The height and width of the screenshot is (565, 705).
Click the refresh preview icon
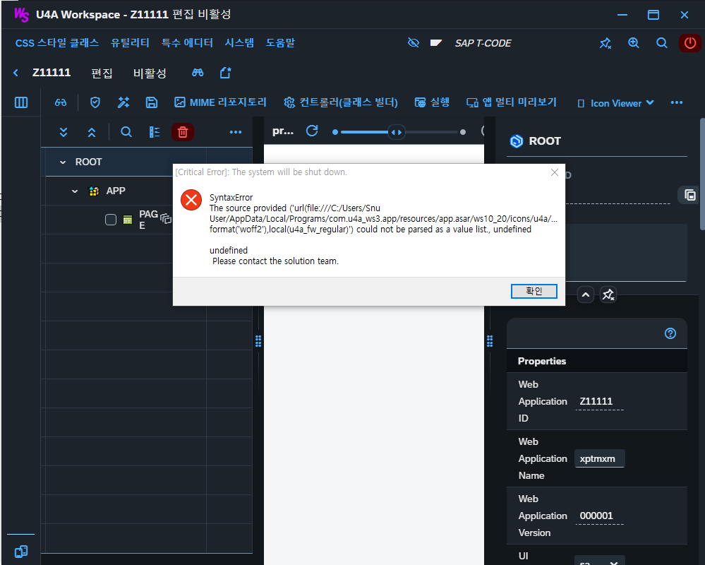[x=312, y=131]
